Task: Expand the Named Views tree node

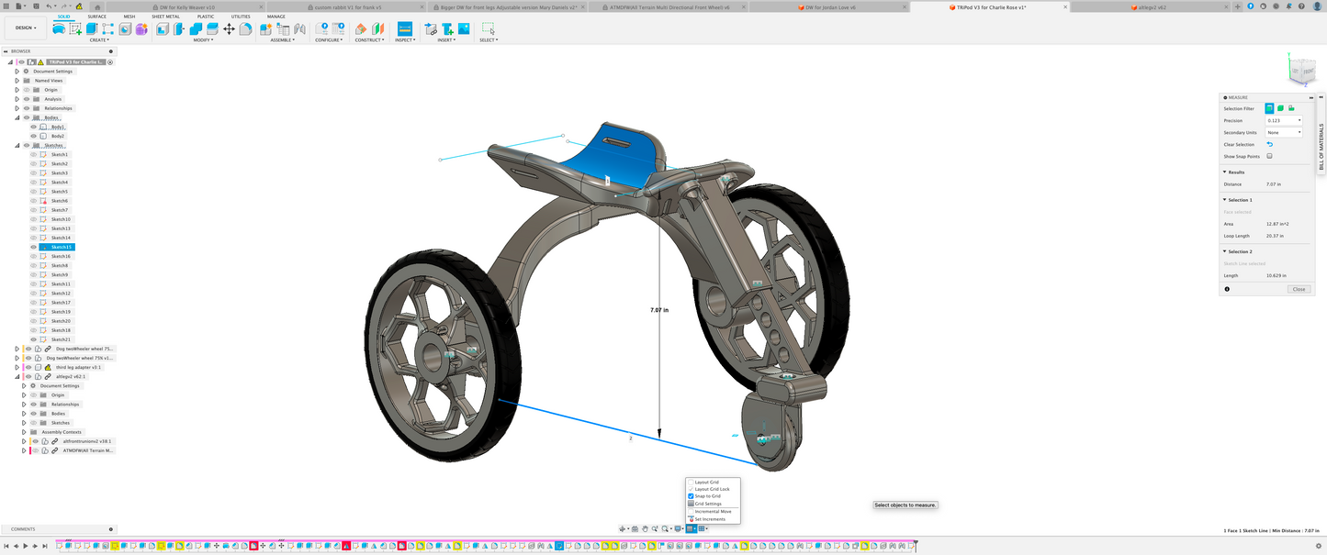Action: coord(17,81)
